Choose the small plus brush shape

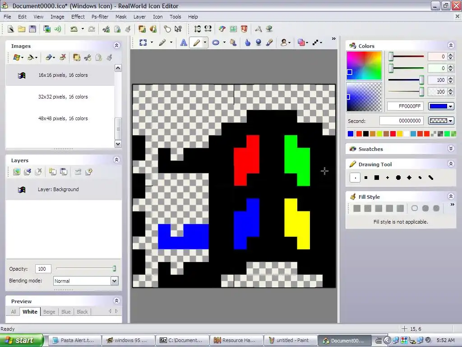coord(388,178)
